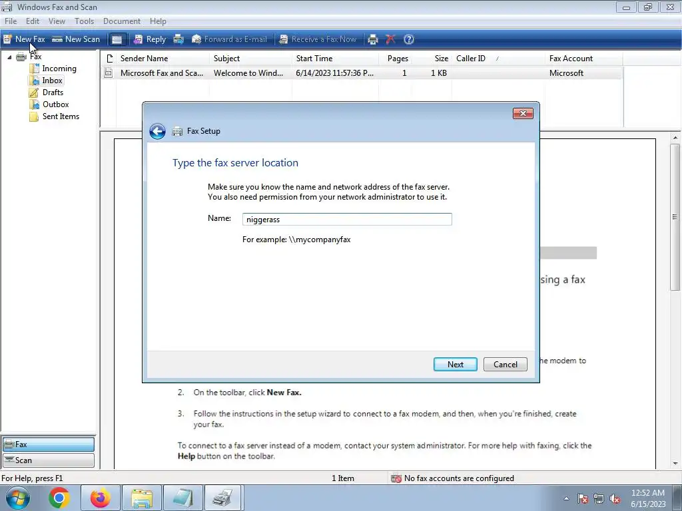Screen dimensions: 682x511
Task: Sort by Sender Name column
Action: (x=163, y=59)
